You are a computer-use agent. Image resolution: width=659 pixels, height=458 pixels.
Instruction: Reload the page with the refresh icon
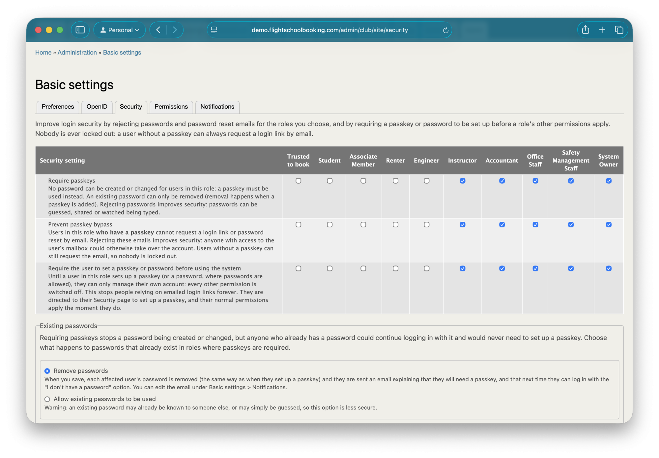pyautogui.click(x=445, y=30)
